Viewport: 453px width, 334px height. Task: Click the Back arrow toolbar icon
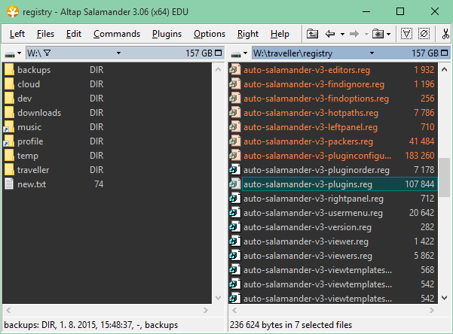pos(330,34)
